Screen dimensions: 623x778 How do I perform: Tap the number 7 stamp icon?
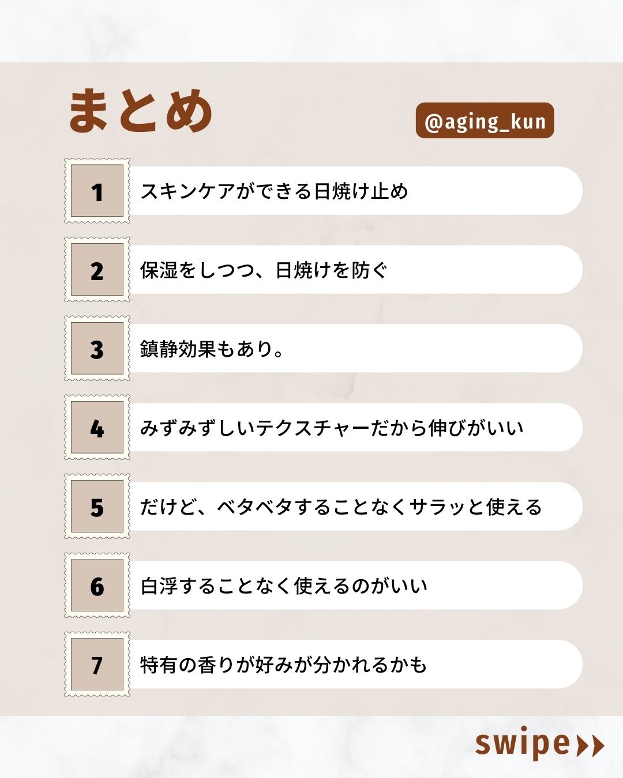(x=97, y=664)
